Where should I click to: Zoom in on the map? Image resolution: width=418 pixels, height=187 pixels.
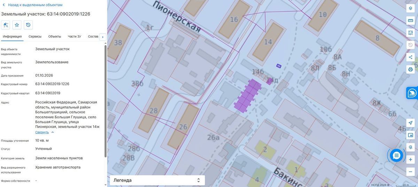pyautogui.click(x=410, y=160)
